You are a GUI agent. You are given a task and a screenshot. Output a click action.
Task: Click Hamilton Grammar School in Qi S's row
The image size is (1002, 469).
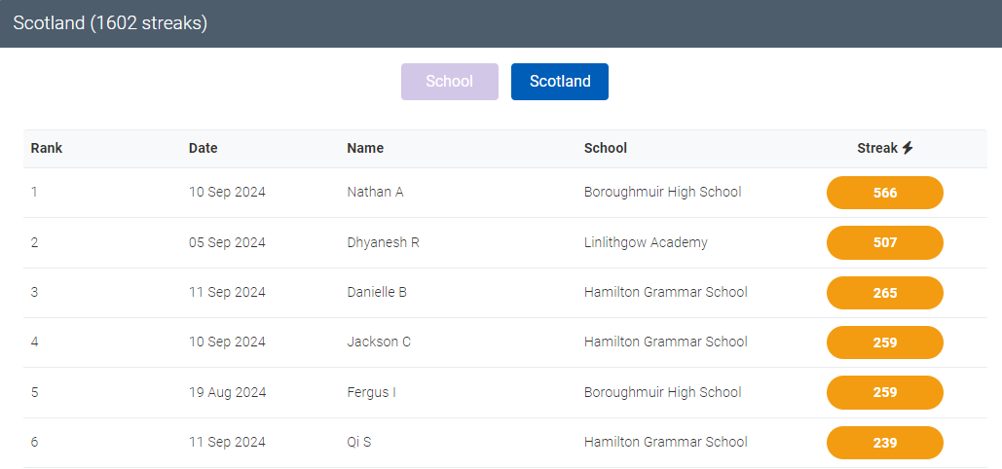[666, 442]
